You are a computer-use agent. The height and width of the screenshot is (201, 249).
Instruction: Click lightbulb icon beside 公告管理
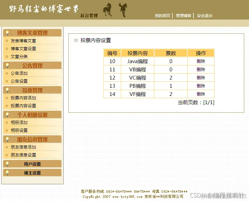pos(7,65)
